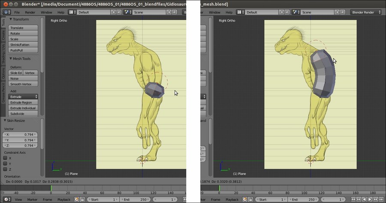Open Window menu in left window
This screenshot has height=203, width=386.
point(46,12)
